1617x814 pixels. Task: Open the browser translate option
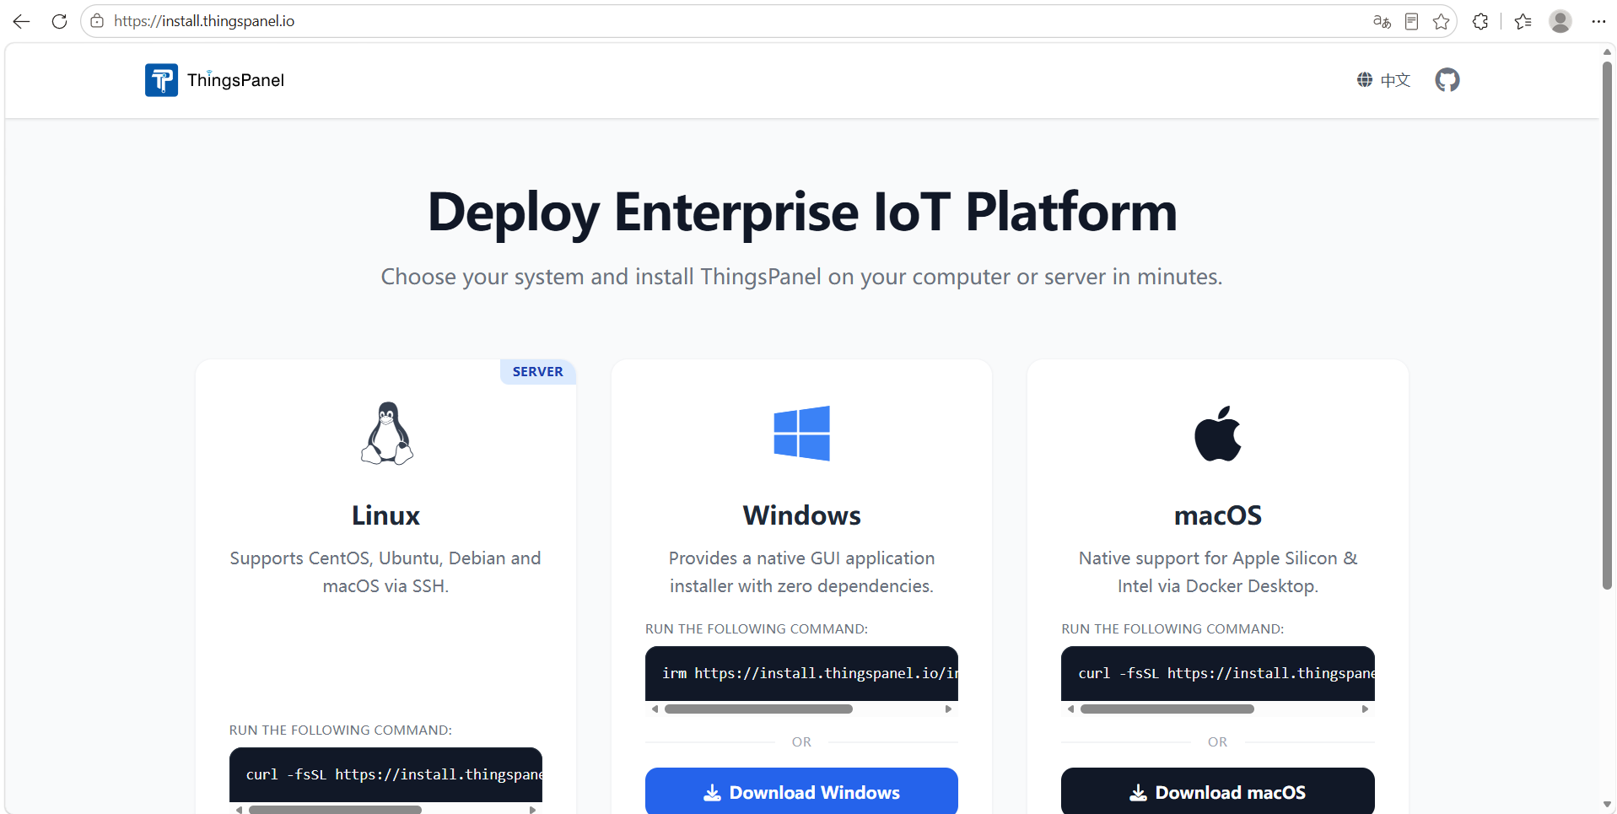coord(1382,21)
